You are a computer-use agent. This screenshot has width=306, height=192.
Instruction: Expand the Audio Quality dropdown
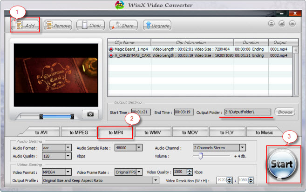click(x=68, y=156)
